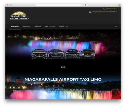
Task: Click the browser address bar
Action: (x=60, y=5)
